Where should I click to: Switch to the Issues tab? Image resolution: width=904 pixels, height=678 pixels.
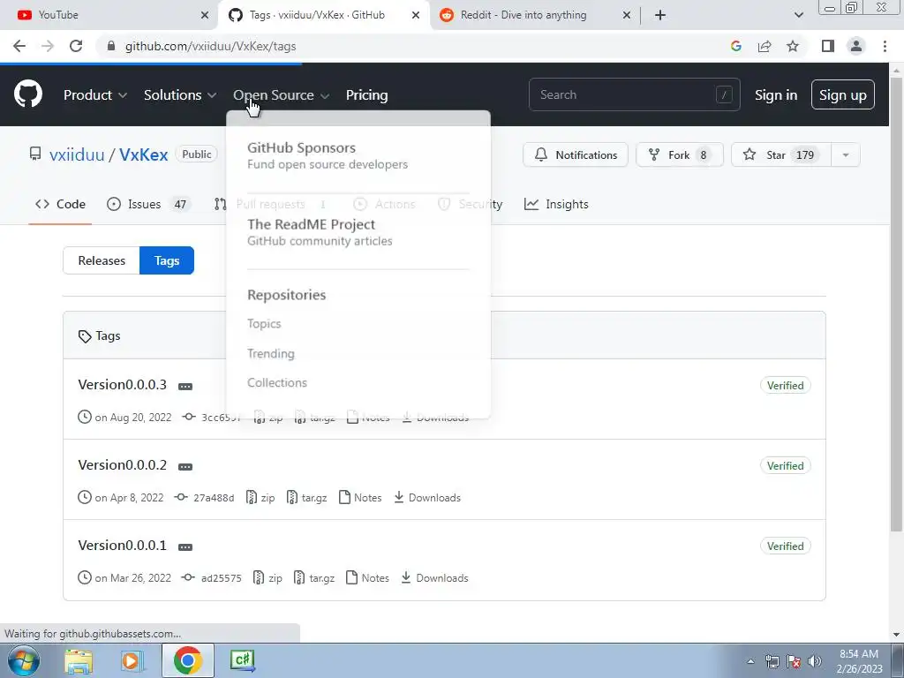pos(148,204)
